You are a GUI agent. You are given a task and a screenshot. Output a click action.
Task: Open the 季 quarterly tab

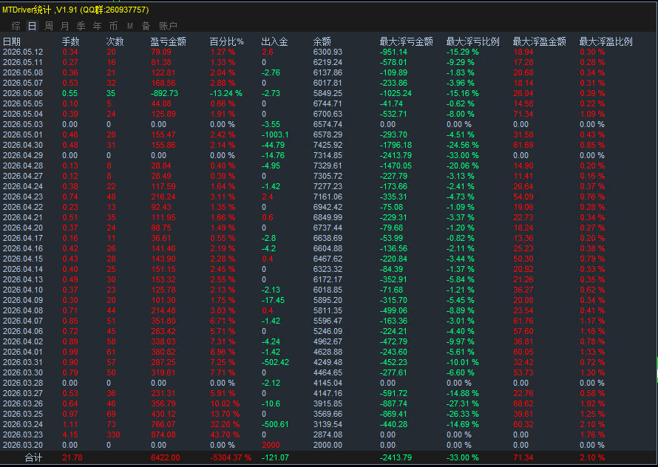(81, 26)
